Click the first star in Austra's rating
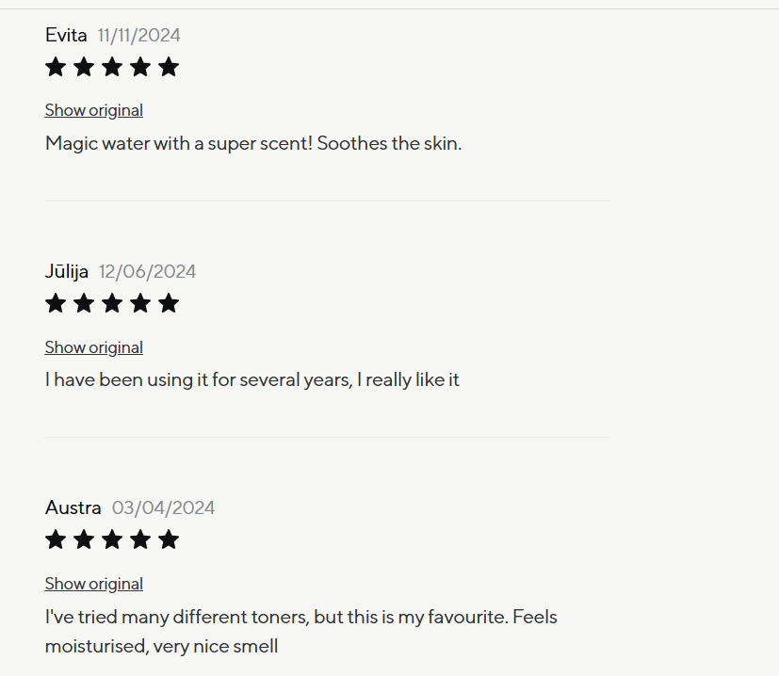Screen dimensions: 779x676 coord(56,539)
